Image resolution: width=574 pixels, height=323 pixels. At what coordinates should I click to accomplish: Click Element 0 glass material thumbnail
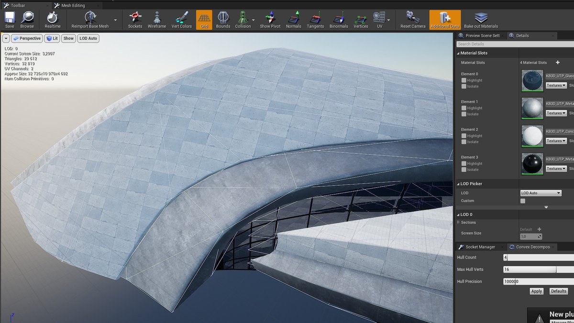[x=532, y=80]
